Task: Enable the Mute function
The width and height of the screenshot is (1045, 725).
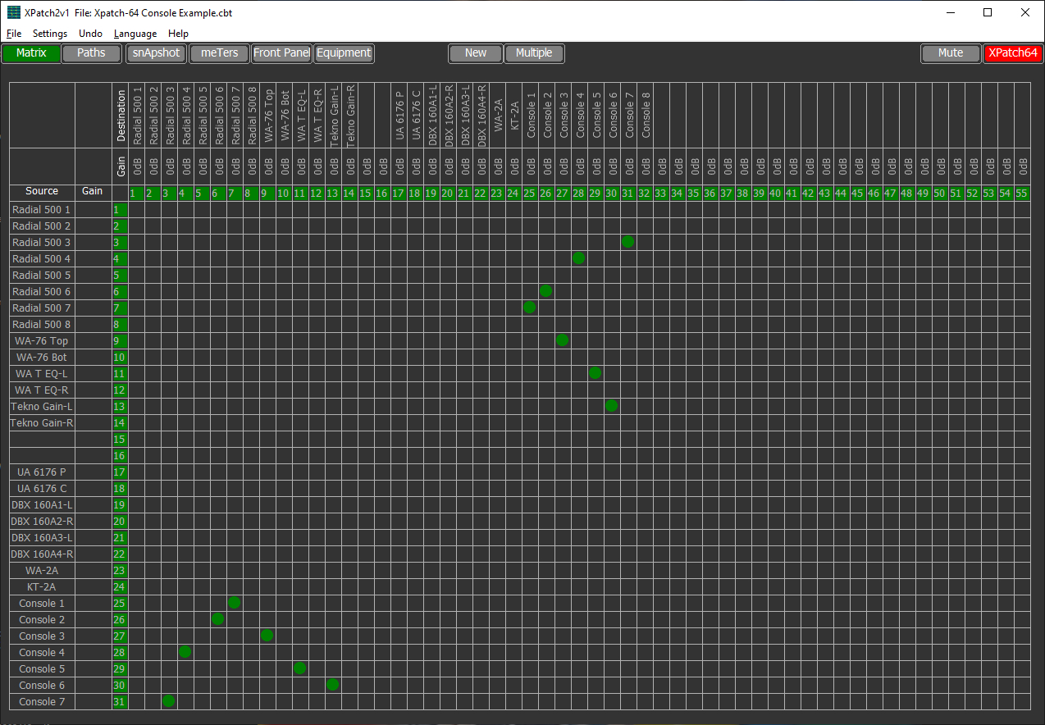Action: tap(950, 52)
